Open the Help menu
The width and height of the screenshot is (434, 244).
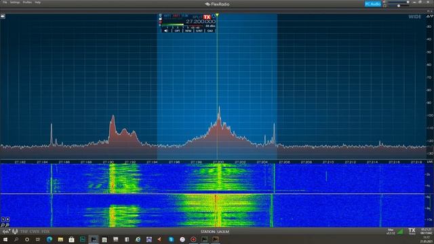(38, 2)
